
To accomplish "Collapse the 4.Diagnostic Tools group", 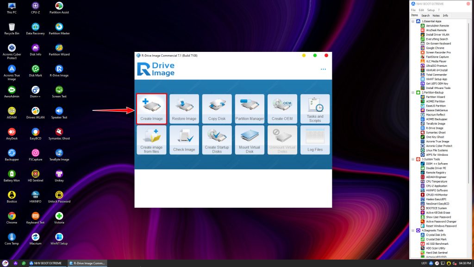I will click(x=413, y=230).
